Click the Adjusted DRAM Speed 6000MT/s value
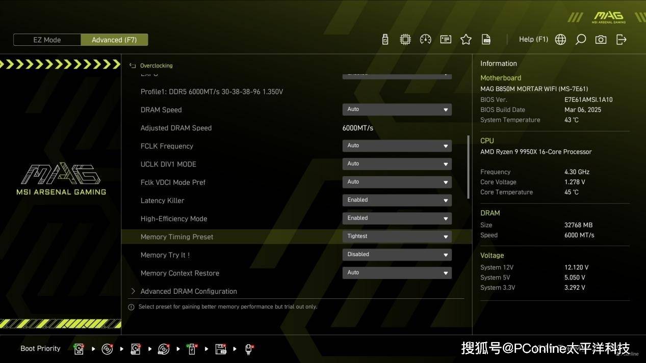Screen dimensions: 646x363 pyautogui.click(x=358, y=128)
